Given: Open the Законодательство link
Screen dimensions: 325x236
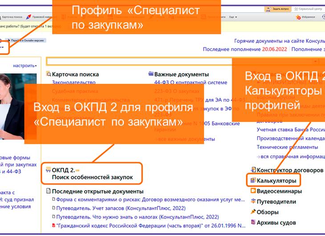Looking at the screenshot, I should point(73,82).
